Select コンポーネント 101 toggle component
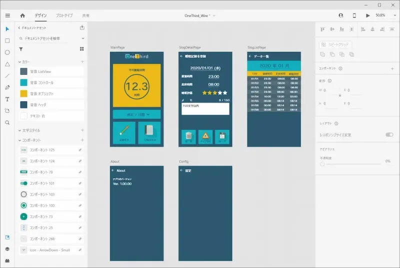Image resolution: width=400 pixels, height=268 pixels. [51, 183]
